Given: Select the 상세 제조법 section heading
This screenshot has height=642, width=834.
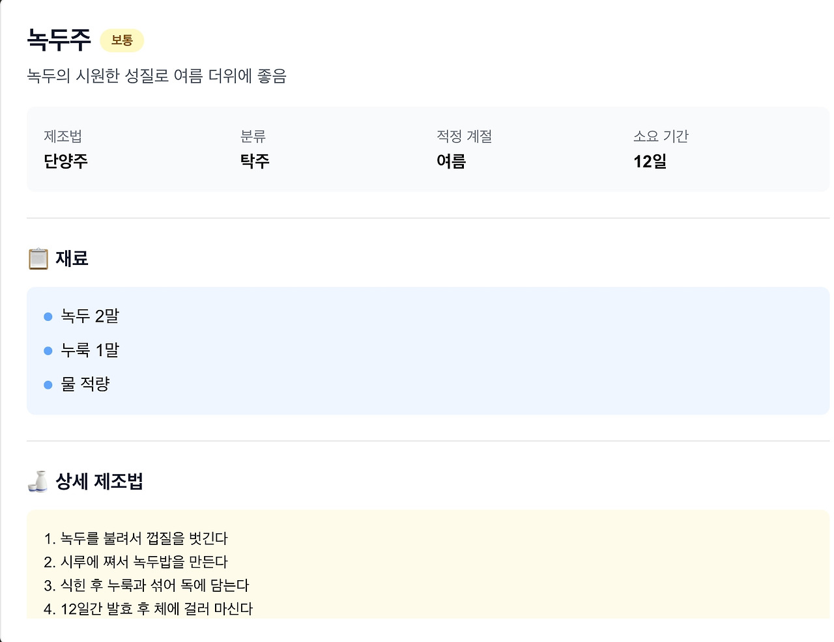Looking at the screenshot, I should [x=99, y=481].
